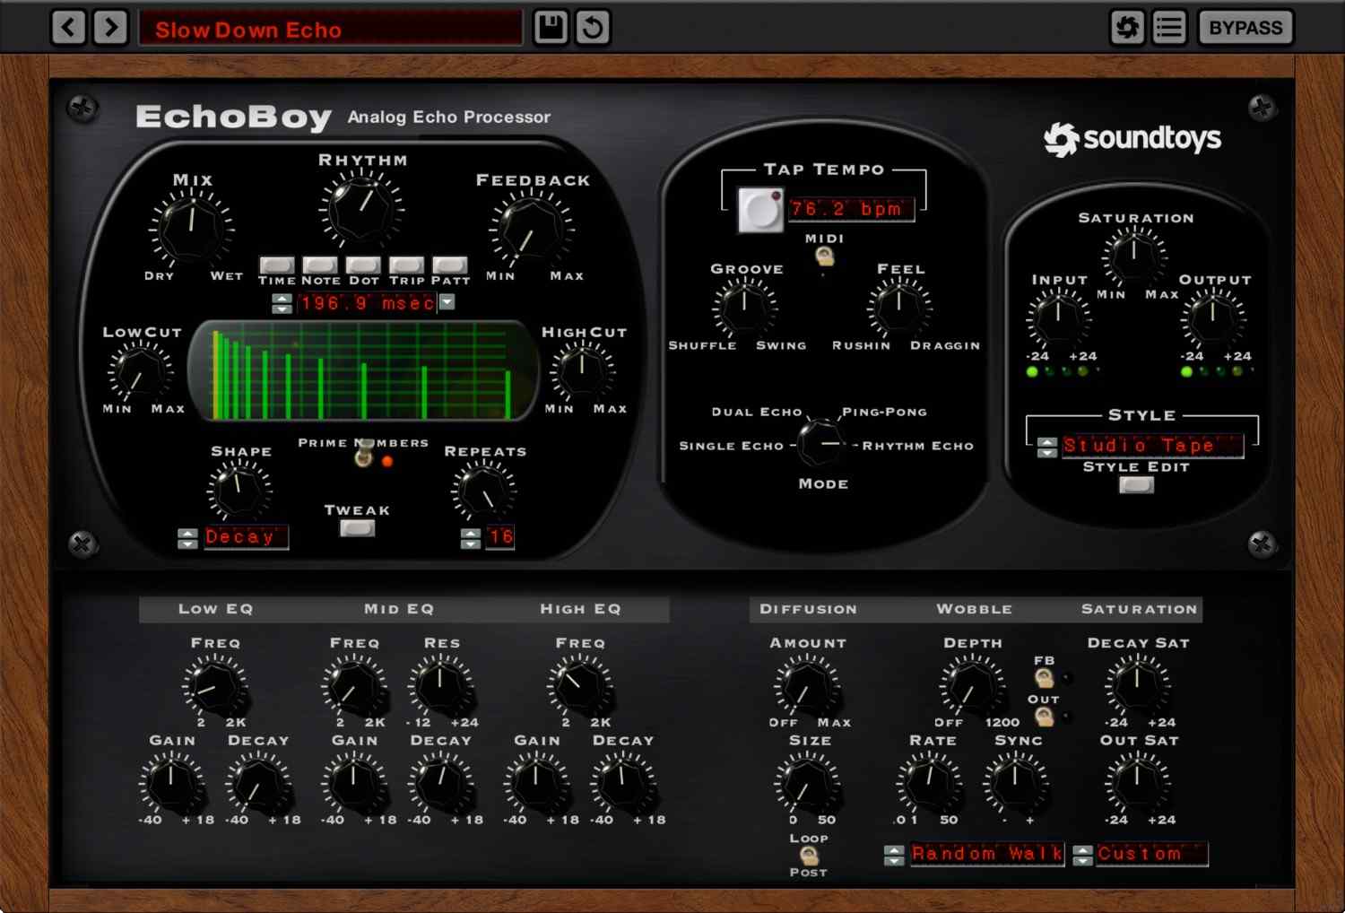The image size is (1345, 913).
Task: Click the BYPASS button
Action: click(x=1245, y=28)
